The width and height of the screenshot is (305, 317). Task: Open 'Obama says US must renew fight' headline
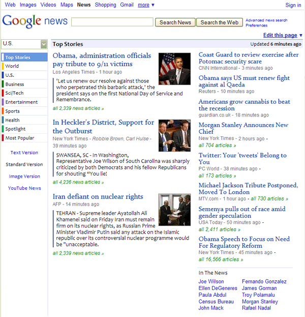pos(244,81)
